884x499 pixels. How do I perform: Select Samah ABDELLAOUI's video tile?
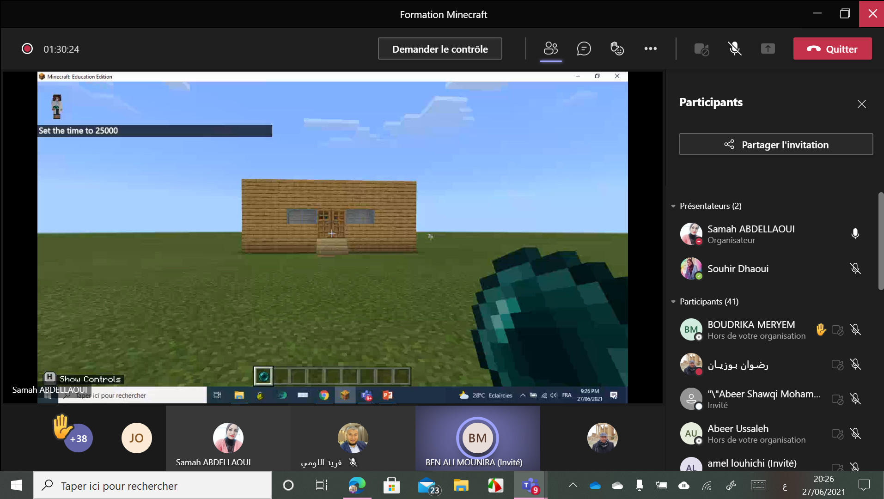[228, 438]
